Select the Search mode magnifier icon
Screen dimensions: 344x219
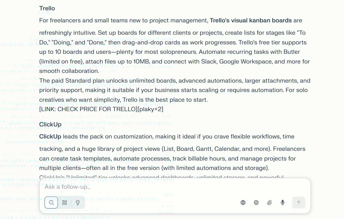(51, 203)
